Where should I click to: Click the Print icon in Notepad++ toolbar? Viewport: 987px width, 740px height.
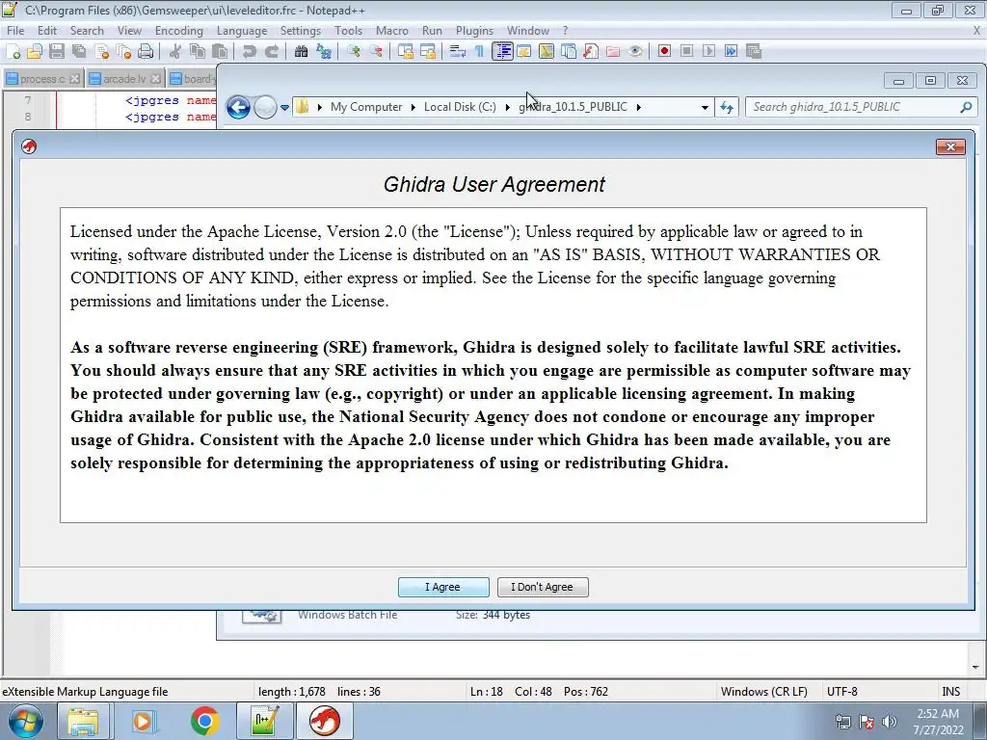pos(146,52)
